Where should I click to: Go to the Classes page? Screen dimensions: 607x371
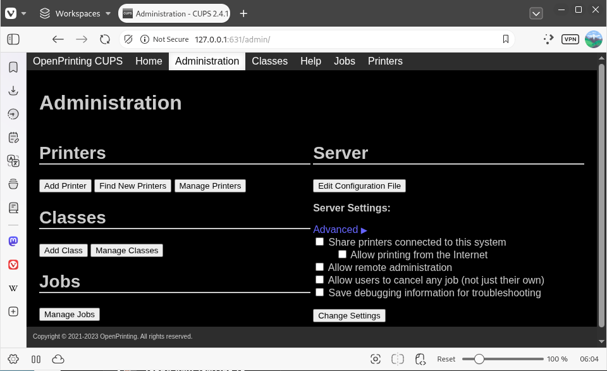(269, 61)
